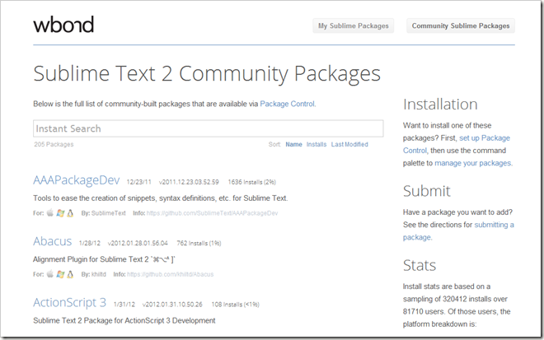
Task: Click the Submit heading
Action: [x=426, y=191]
